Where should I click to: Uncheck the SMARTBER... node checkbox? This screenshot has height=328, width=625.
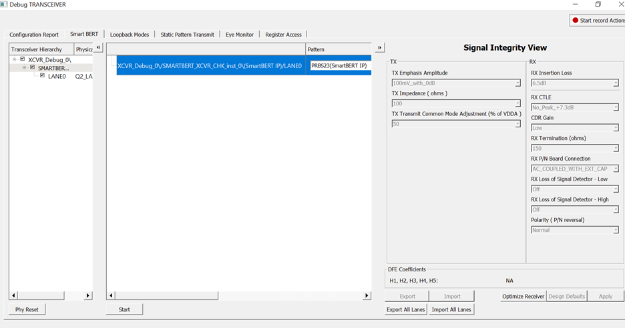click(32, 68)
